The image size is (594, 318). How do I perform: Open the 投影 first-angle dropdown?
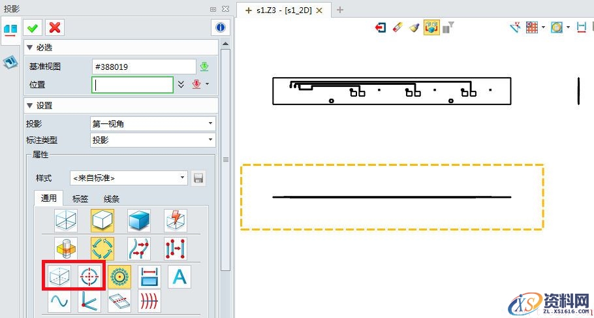click(153, 123)
